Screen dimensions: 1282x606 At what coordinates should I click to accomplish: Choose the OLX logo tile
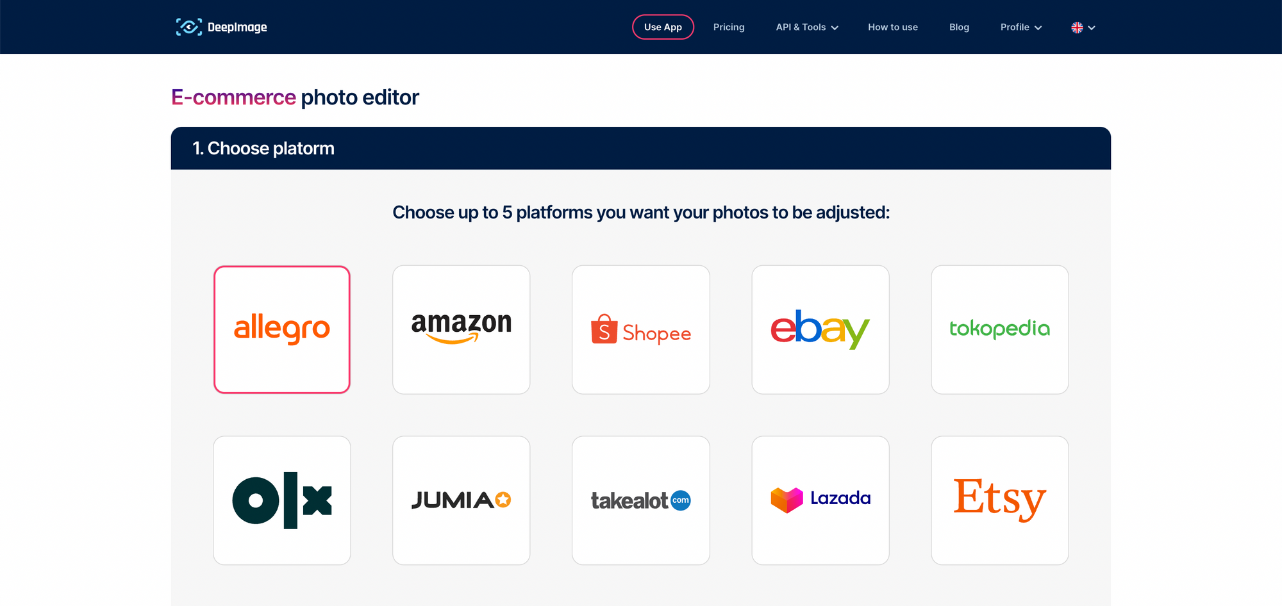282,500
